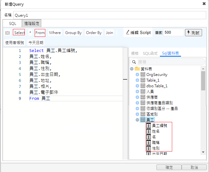
Task: Switch to the 進階設定 tab
Action: [31, 24]
